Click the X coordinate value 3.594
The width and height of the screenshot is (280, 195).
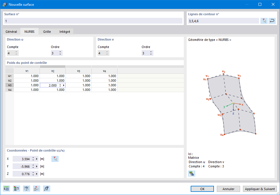point(26,159)
